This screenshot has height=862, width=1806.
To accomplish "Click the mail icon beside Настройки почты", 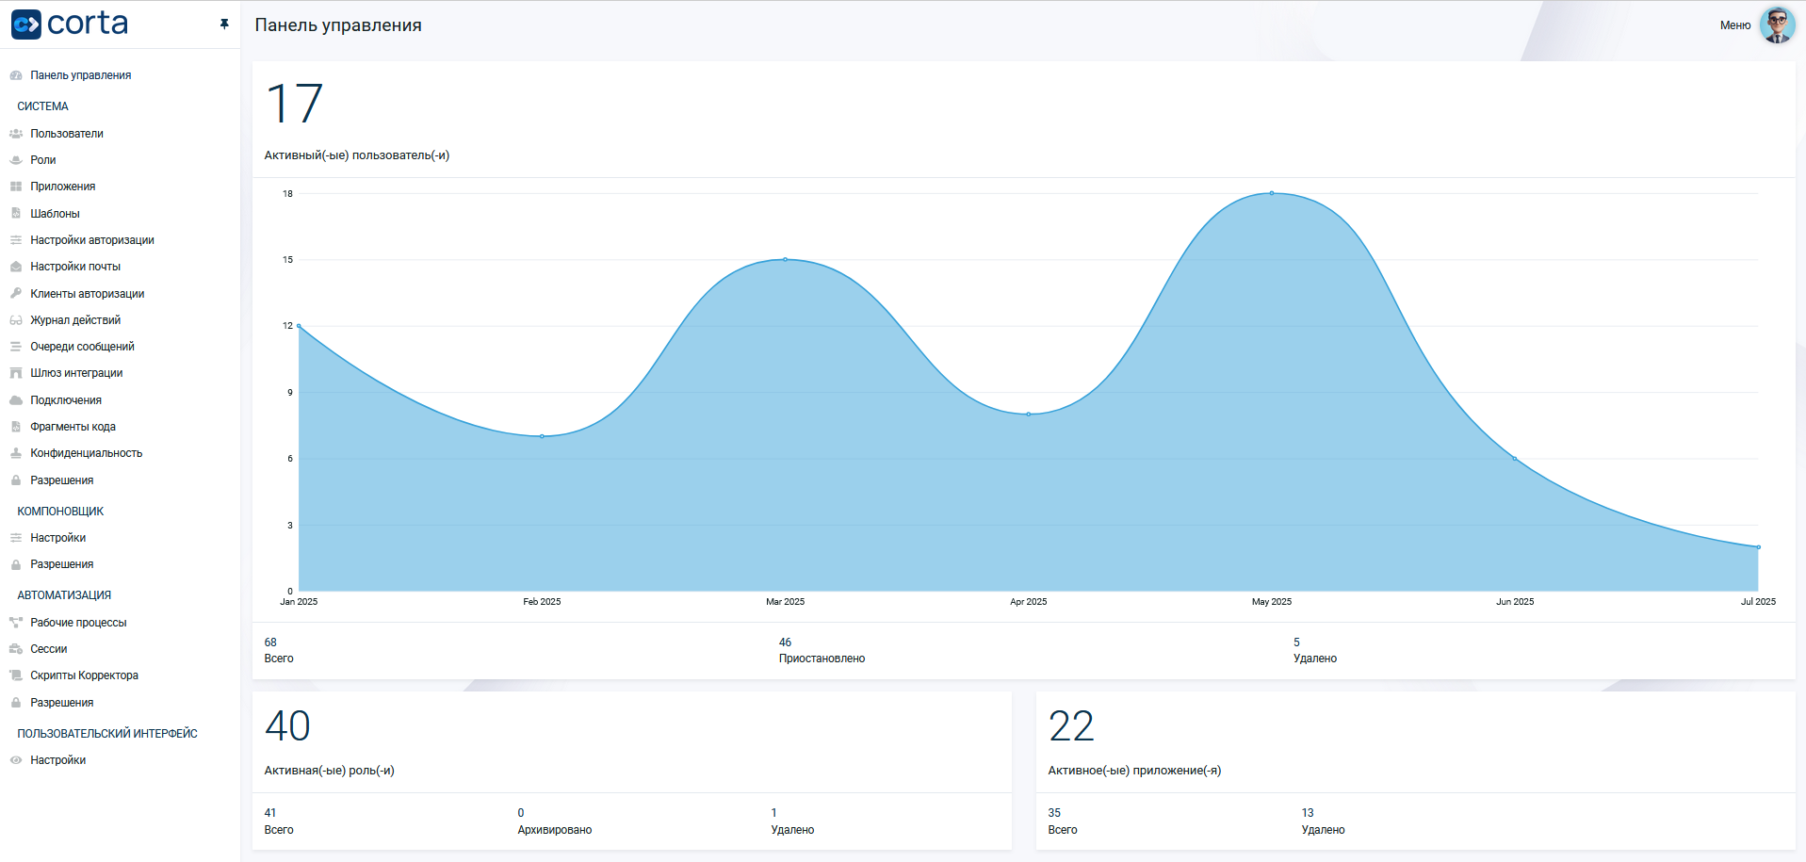I will (16, 267).
